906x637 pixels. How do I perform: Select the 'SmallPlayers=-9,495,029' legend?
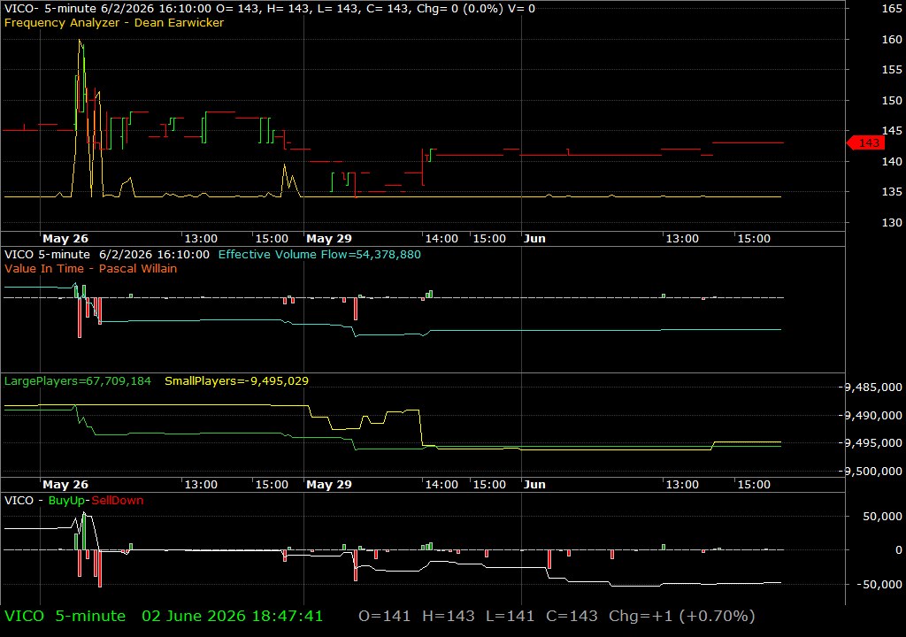tap(236, 381)
